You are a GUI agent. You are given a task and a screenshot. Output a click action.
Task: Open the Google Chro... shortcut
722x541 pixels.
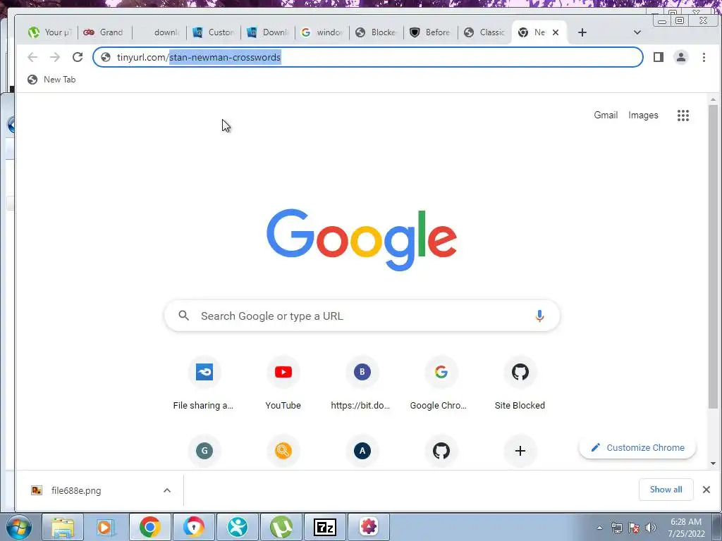pyautogui.click(x=441, y=384)
